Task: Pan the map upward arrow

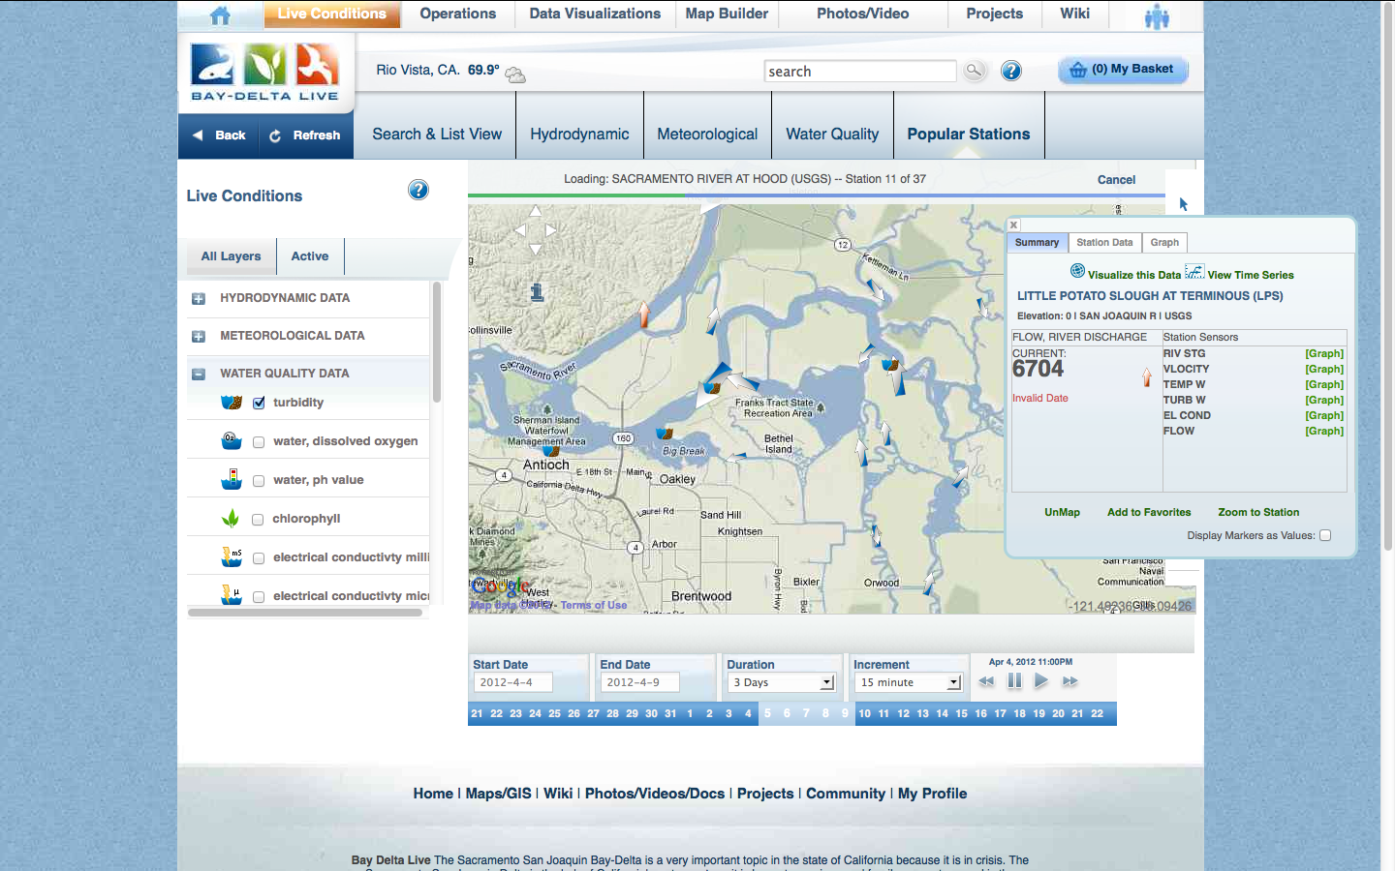Action: coord(536,211)
